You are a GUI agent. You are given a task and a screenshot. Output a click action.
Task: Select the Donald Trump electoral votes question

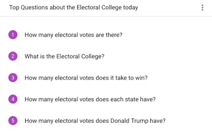pos(95,121)
